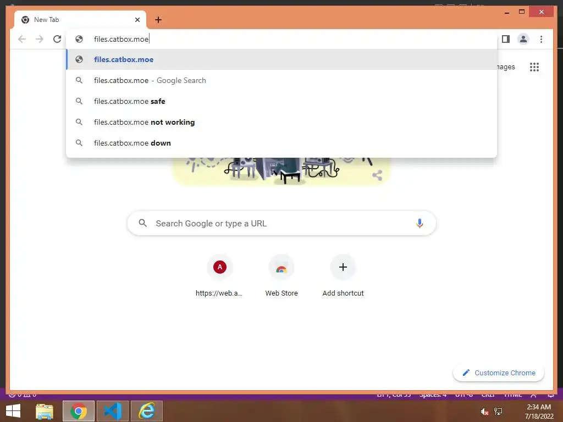The width and height of the screenshot is (563, 422).
Task: Pick 'files.catbox.moe down' suggestion
Action: [x=281, y=143]
